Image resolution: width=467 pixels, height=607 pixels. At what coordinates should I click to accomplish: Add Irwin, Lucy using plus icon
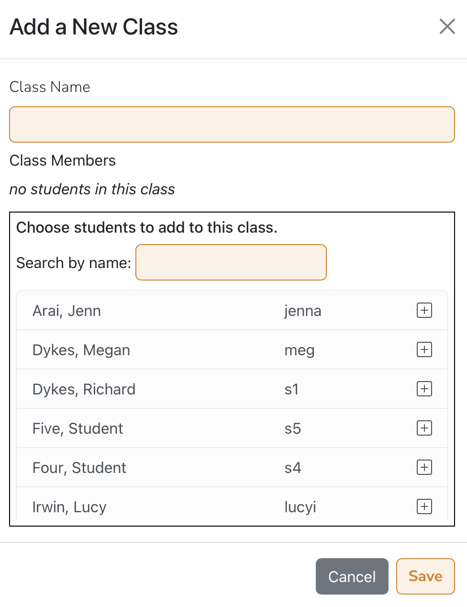pyautogui.click(x=424, y=506)
